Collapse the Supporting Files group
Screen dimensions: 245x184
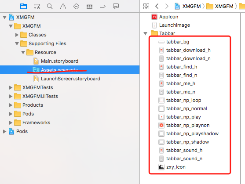[x=17, y=43]
